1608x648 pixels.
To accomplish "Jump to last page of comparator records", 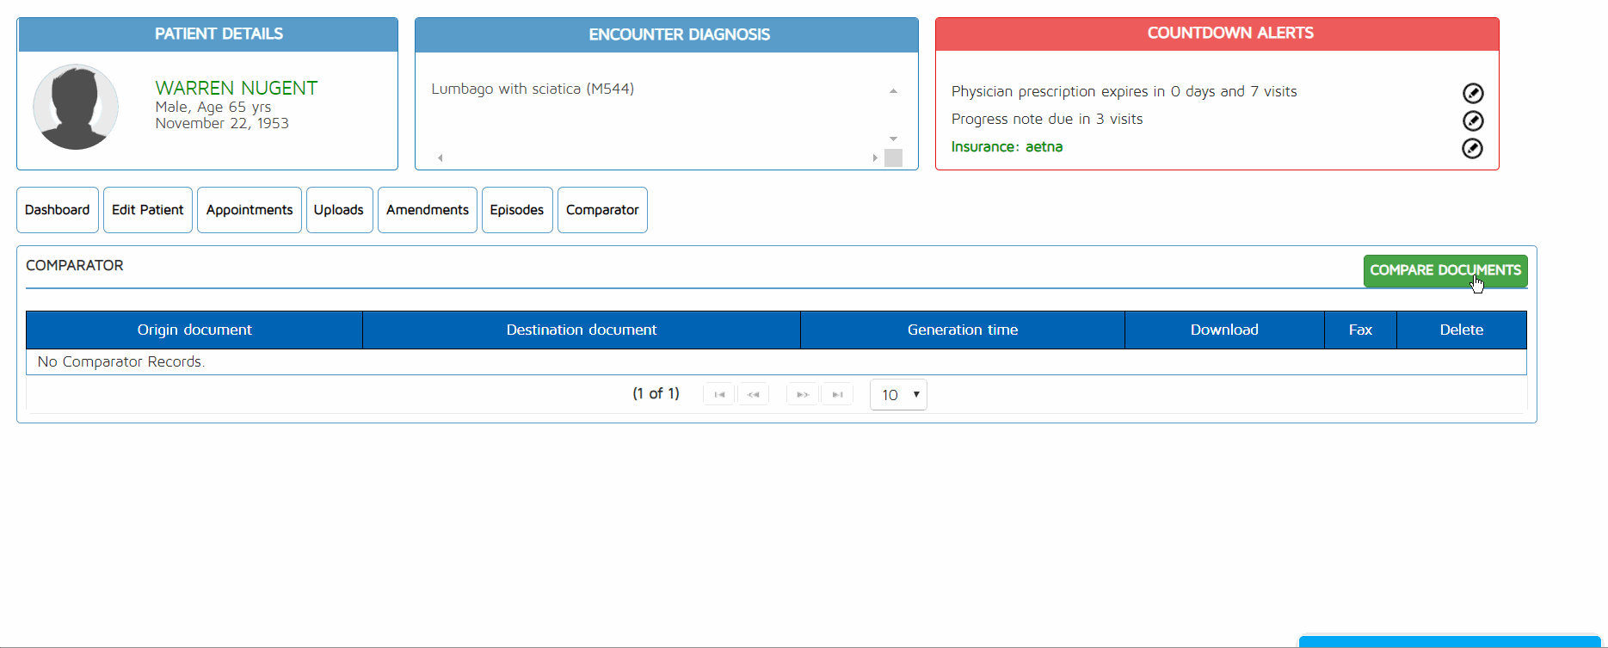I will tap(836, 394).
